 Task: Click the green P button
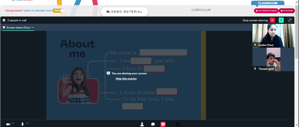[x=281, y=20]
